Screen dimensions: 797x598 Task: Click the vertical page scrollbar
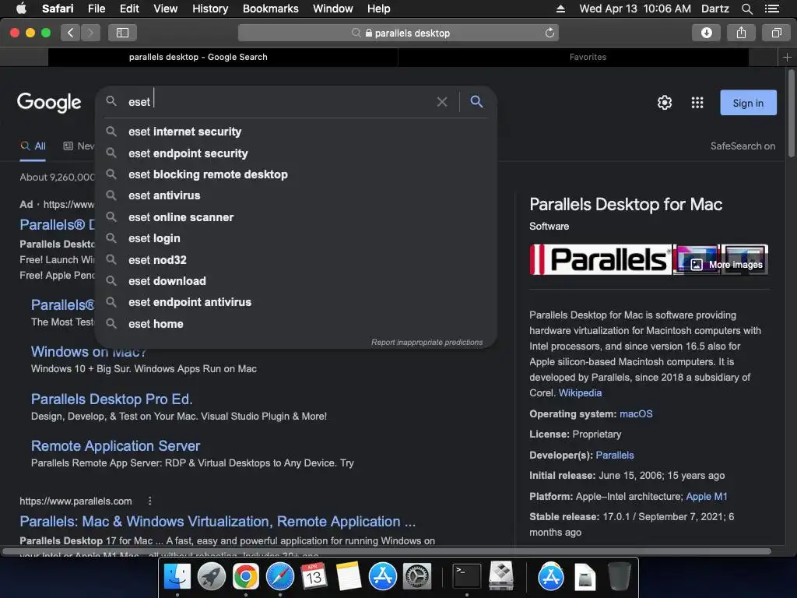pos(791,113)
